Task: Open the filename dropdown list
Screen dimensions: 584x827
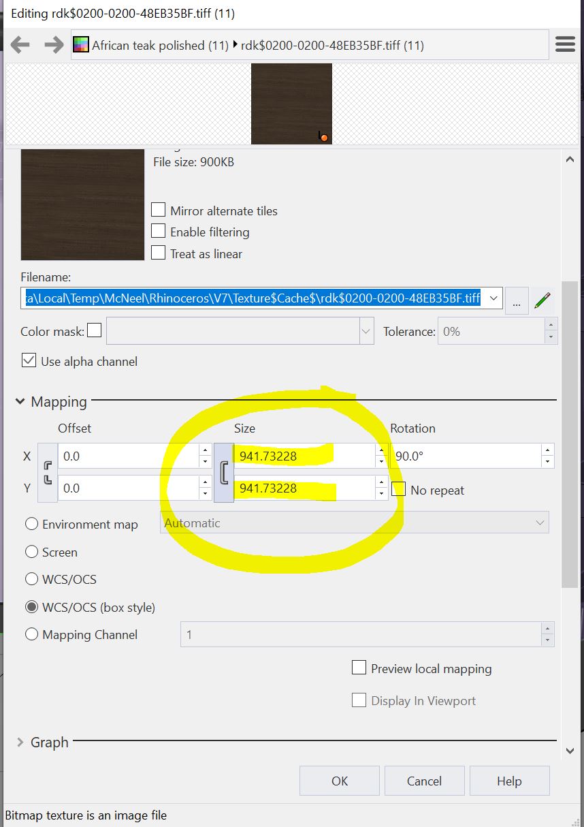Action: tap(494, 298)
